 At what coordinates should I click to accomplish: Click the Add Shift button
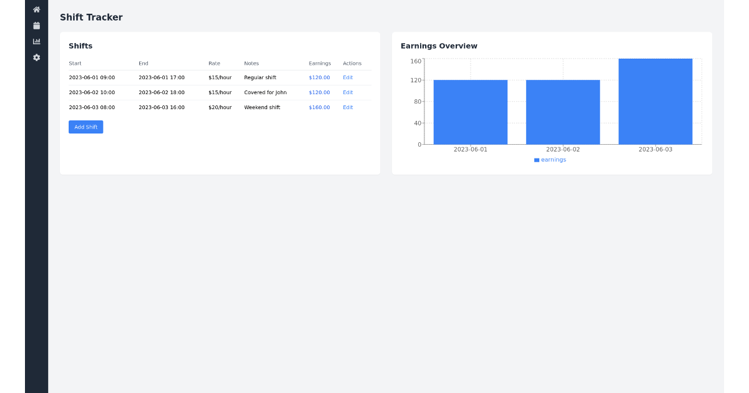[86, 127]
